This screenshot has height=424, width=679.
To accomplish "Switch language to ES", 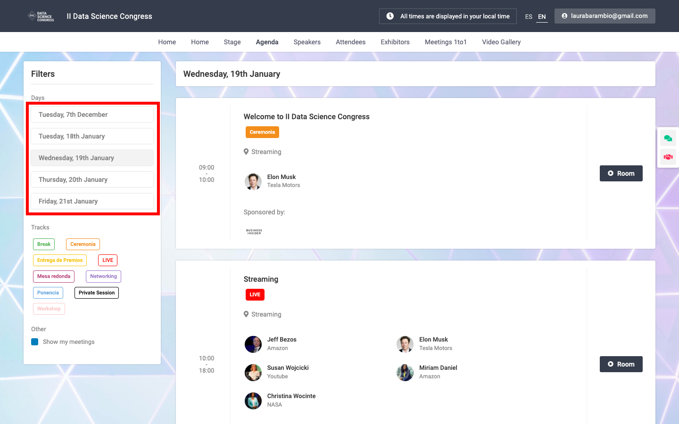I will click(529, 16).
